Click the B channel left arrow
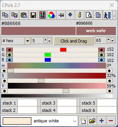 (9, 60)
